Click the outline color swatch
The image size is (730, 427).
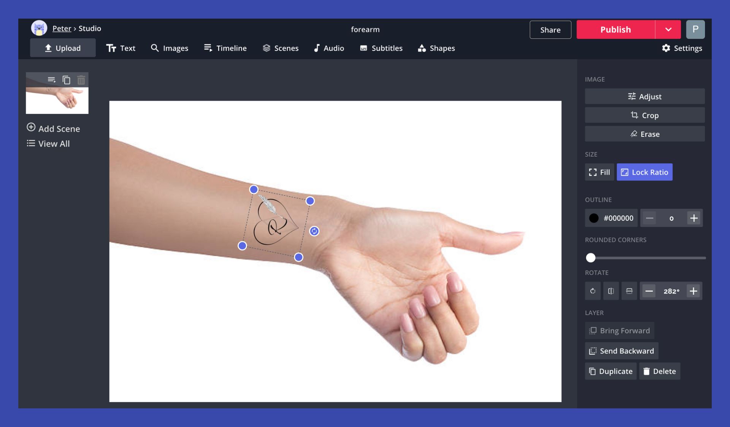click(594, 218)
